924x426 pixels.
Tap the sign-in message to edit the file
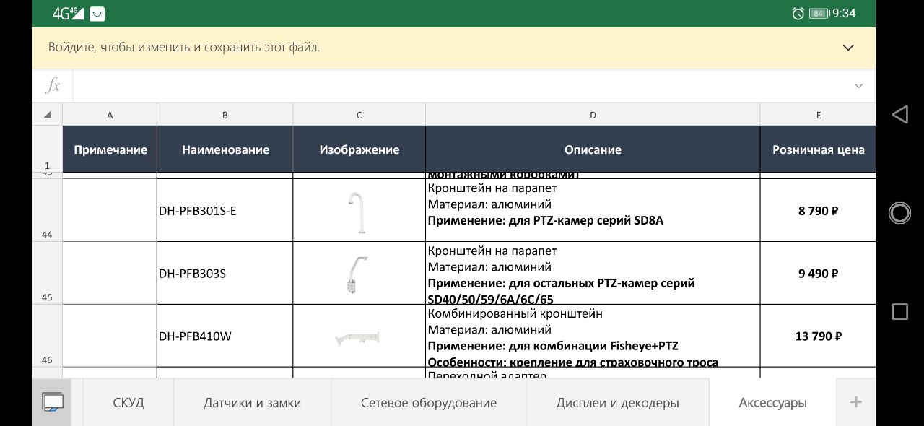pyautogui.click(x=184, y=48)
